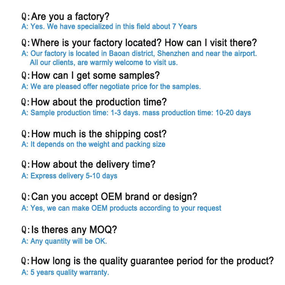Click the "How much is the shipping cost?" question

tap(99, 134)
